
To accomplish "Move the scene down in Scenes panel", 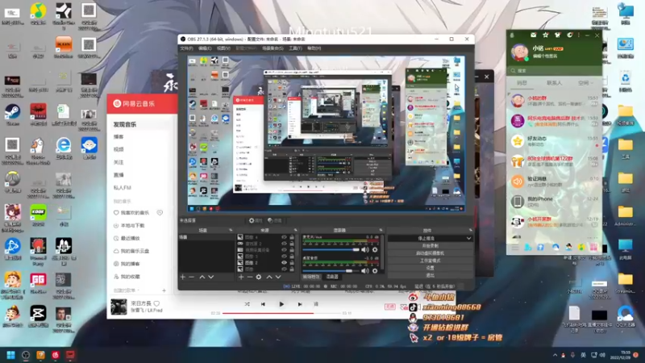I will tap(211, 277).
